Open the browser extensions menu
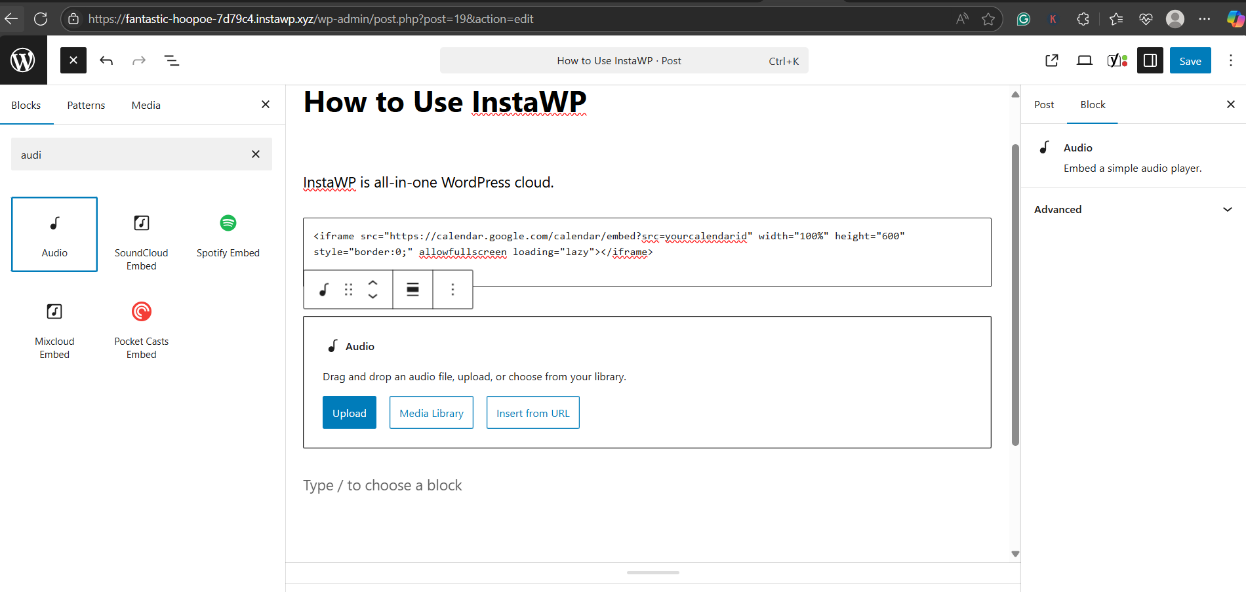This screenshot has height=592, width=1246. click(x=1083, y=19)
